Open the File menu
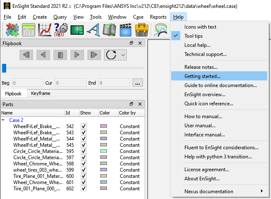 pyautogui.click(x=7, y=17)
